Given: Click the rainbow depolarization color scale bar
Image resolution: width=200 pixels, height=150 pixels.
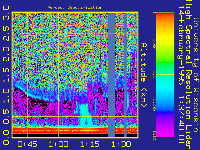Looking at the screenshot, I should [x=165, y=75].
